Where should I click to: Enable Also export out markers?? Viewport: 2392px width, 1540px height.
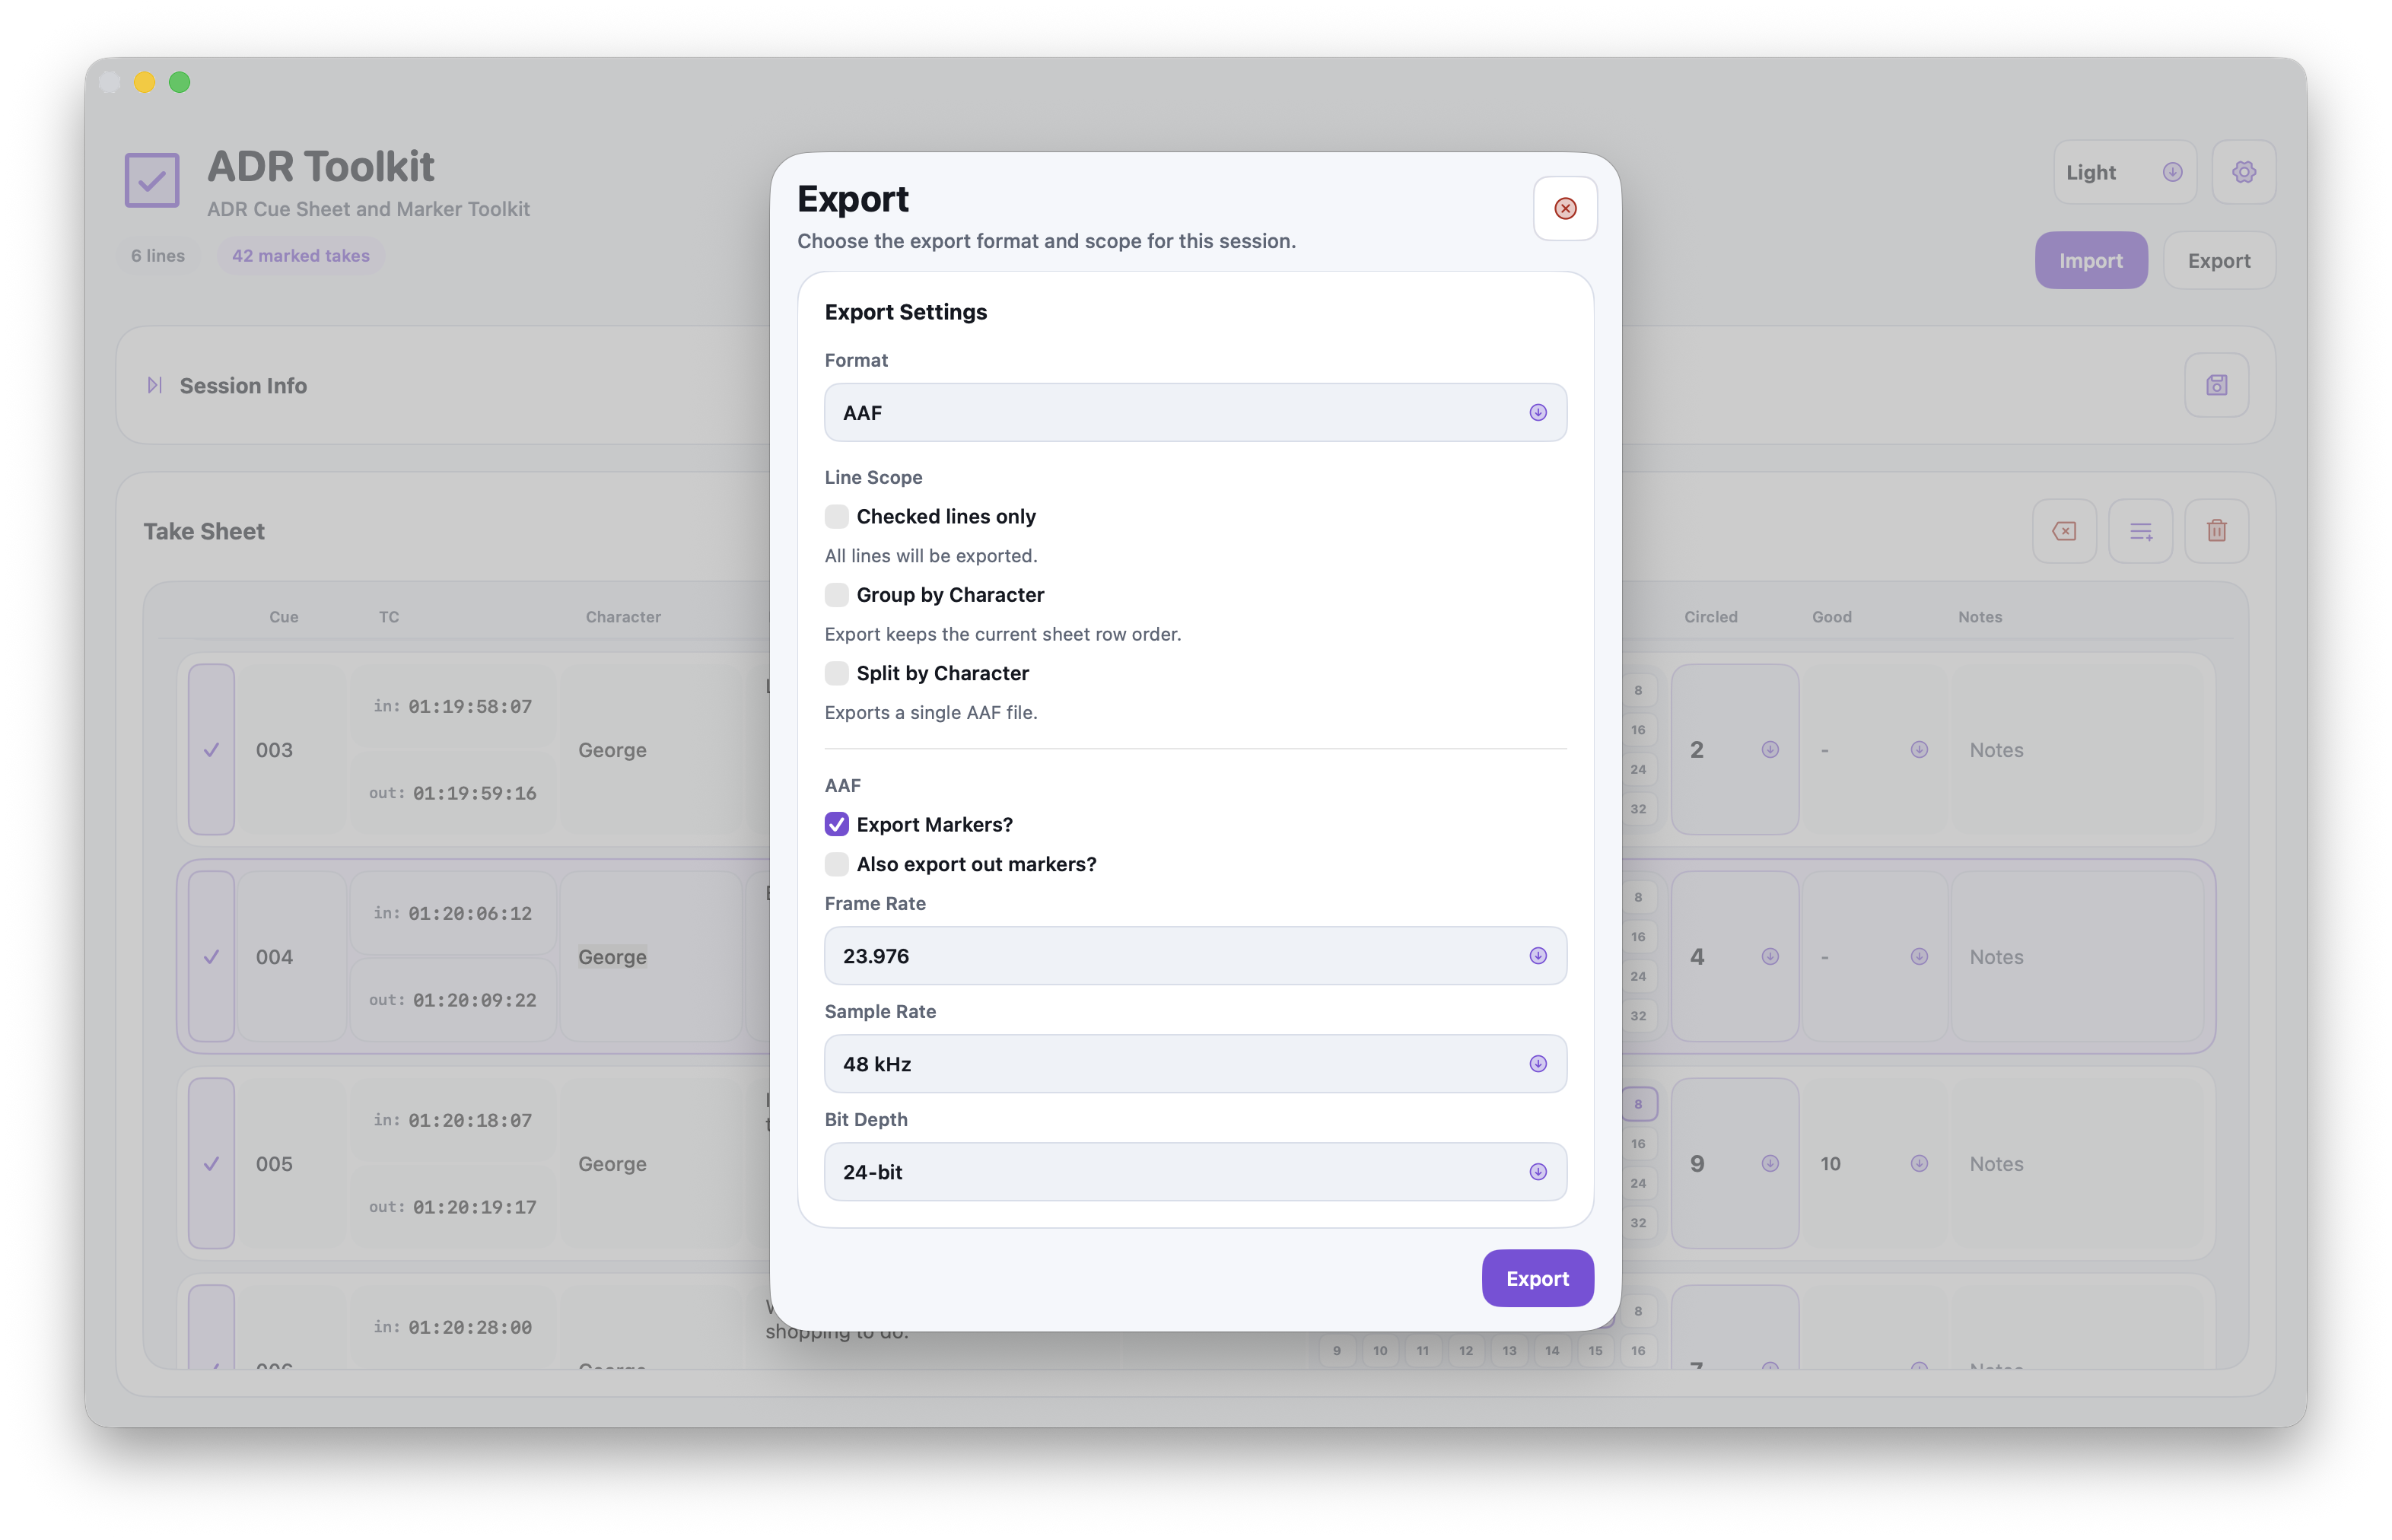(836, 864)
